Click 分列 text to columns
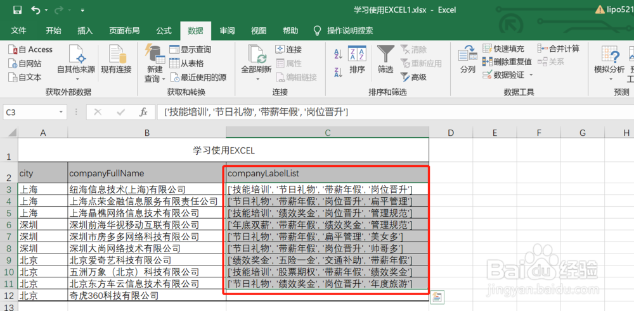 tap(467, 59)
